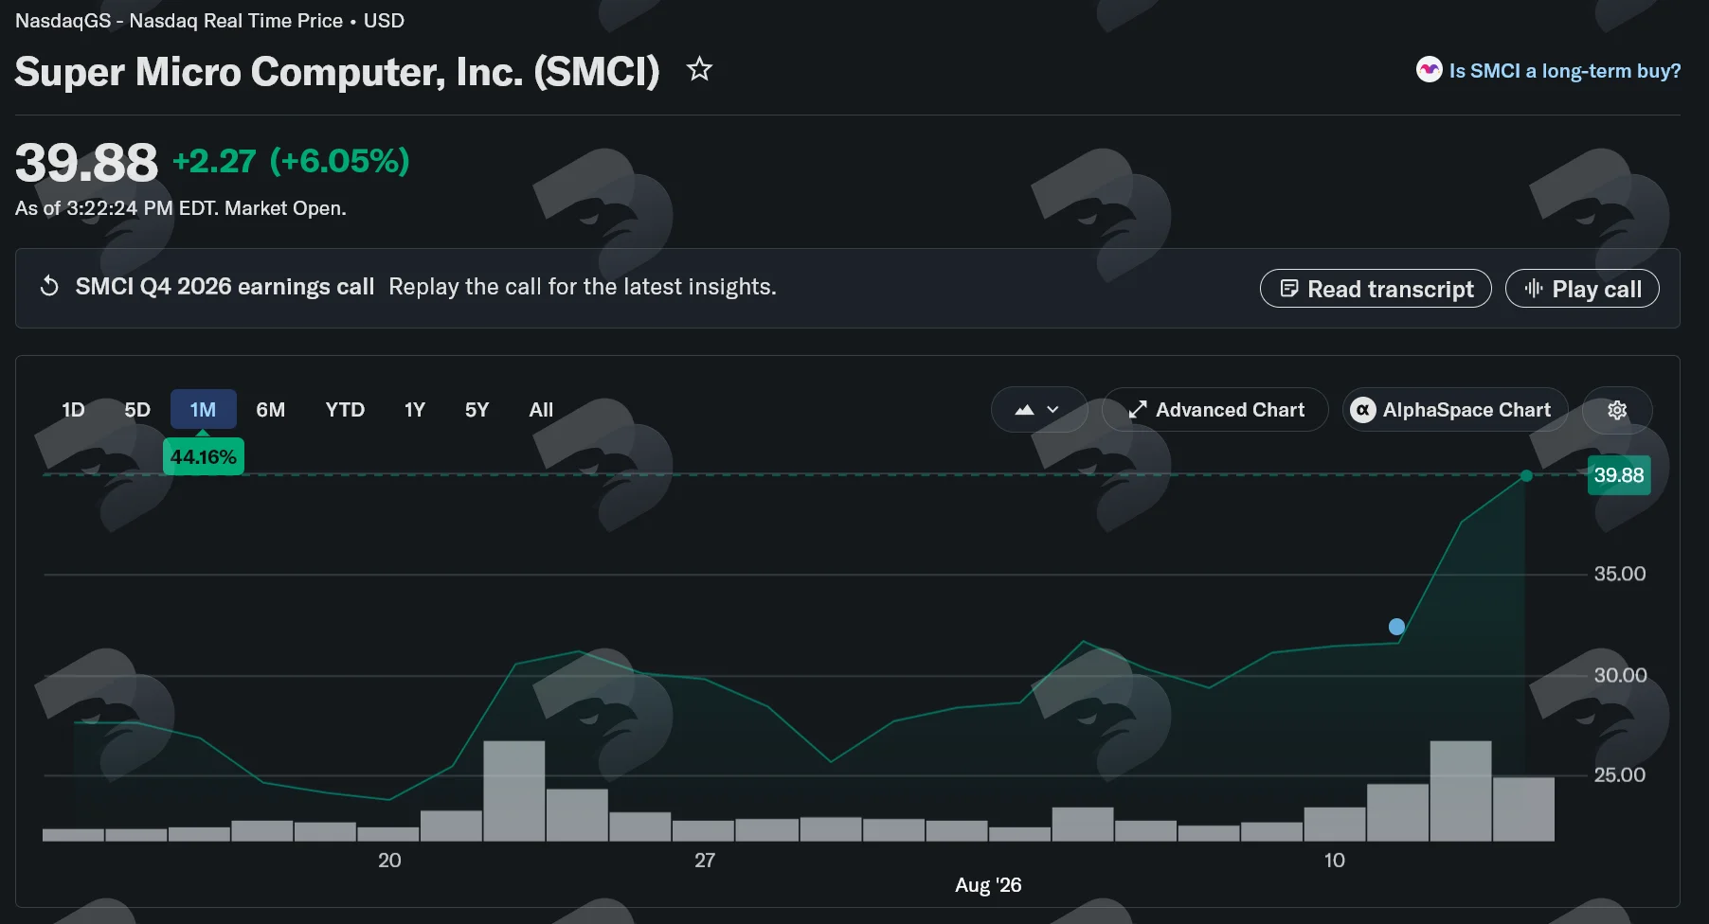Switch chart to YTD range

pos(345,410)
